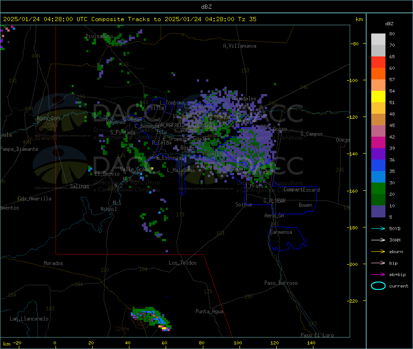Click the yellow eburn arrow legend icon
This screenshot has width=413, height=349.
coord(378,252)
